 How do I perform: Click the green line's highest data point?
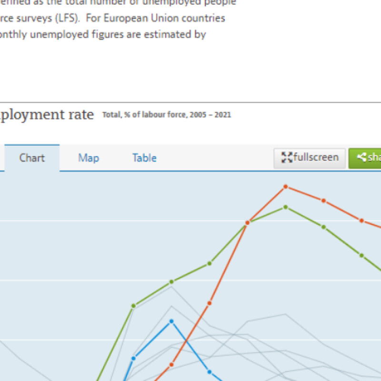(285, 207)
